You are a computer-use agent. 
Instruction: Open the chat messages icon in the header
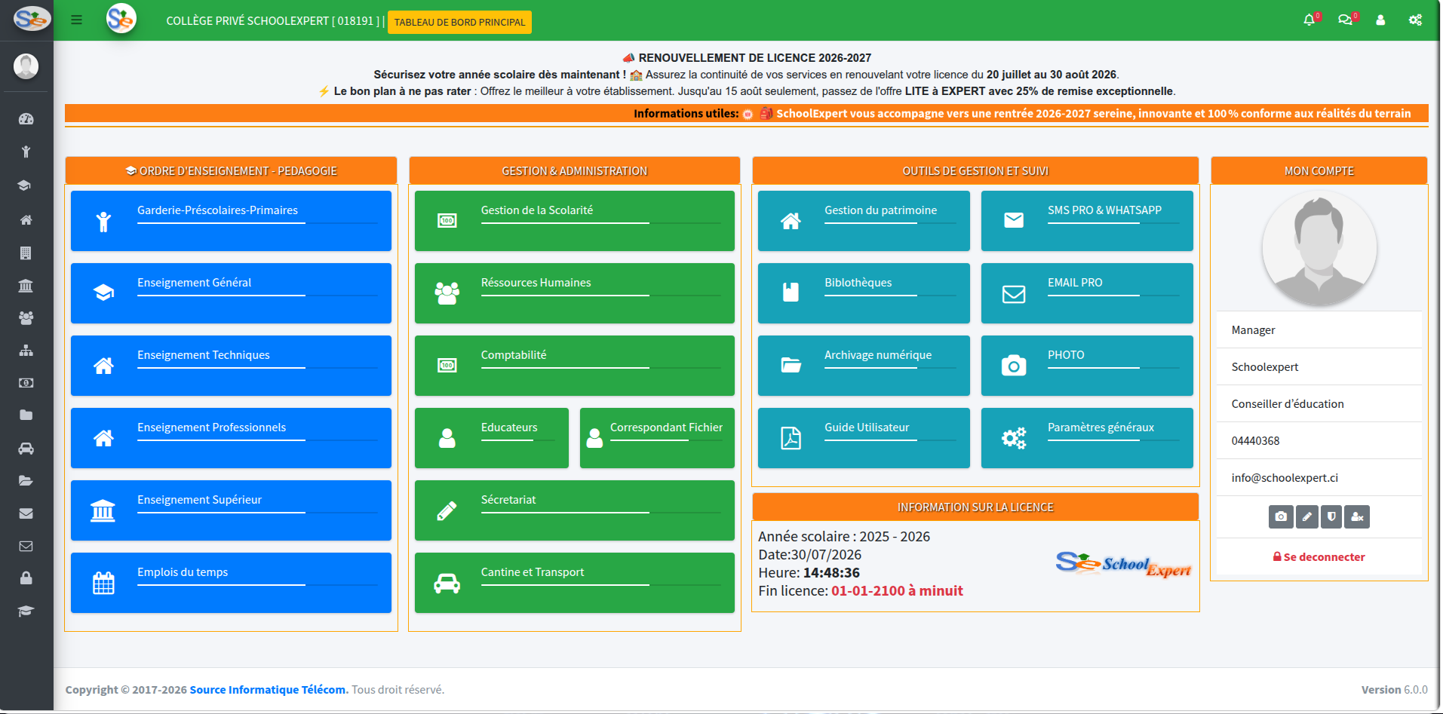tap(1345, 20)
